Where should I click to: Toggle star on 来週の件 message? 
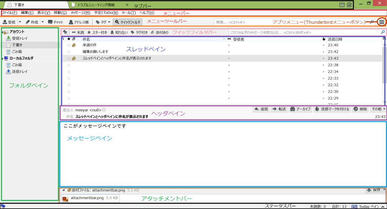69,45
